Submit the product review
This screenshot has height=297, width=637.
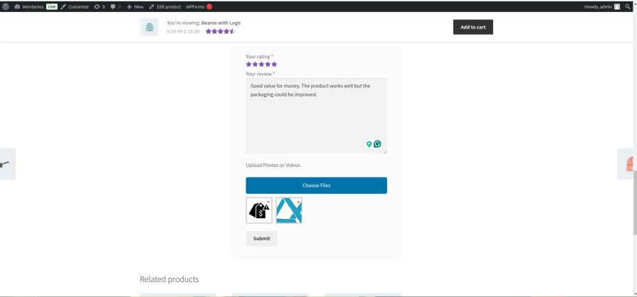262,239
